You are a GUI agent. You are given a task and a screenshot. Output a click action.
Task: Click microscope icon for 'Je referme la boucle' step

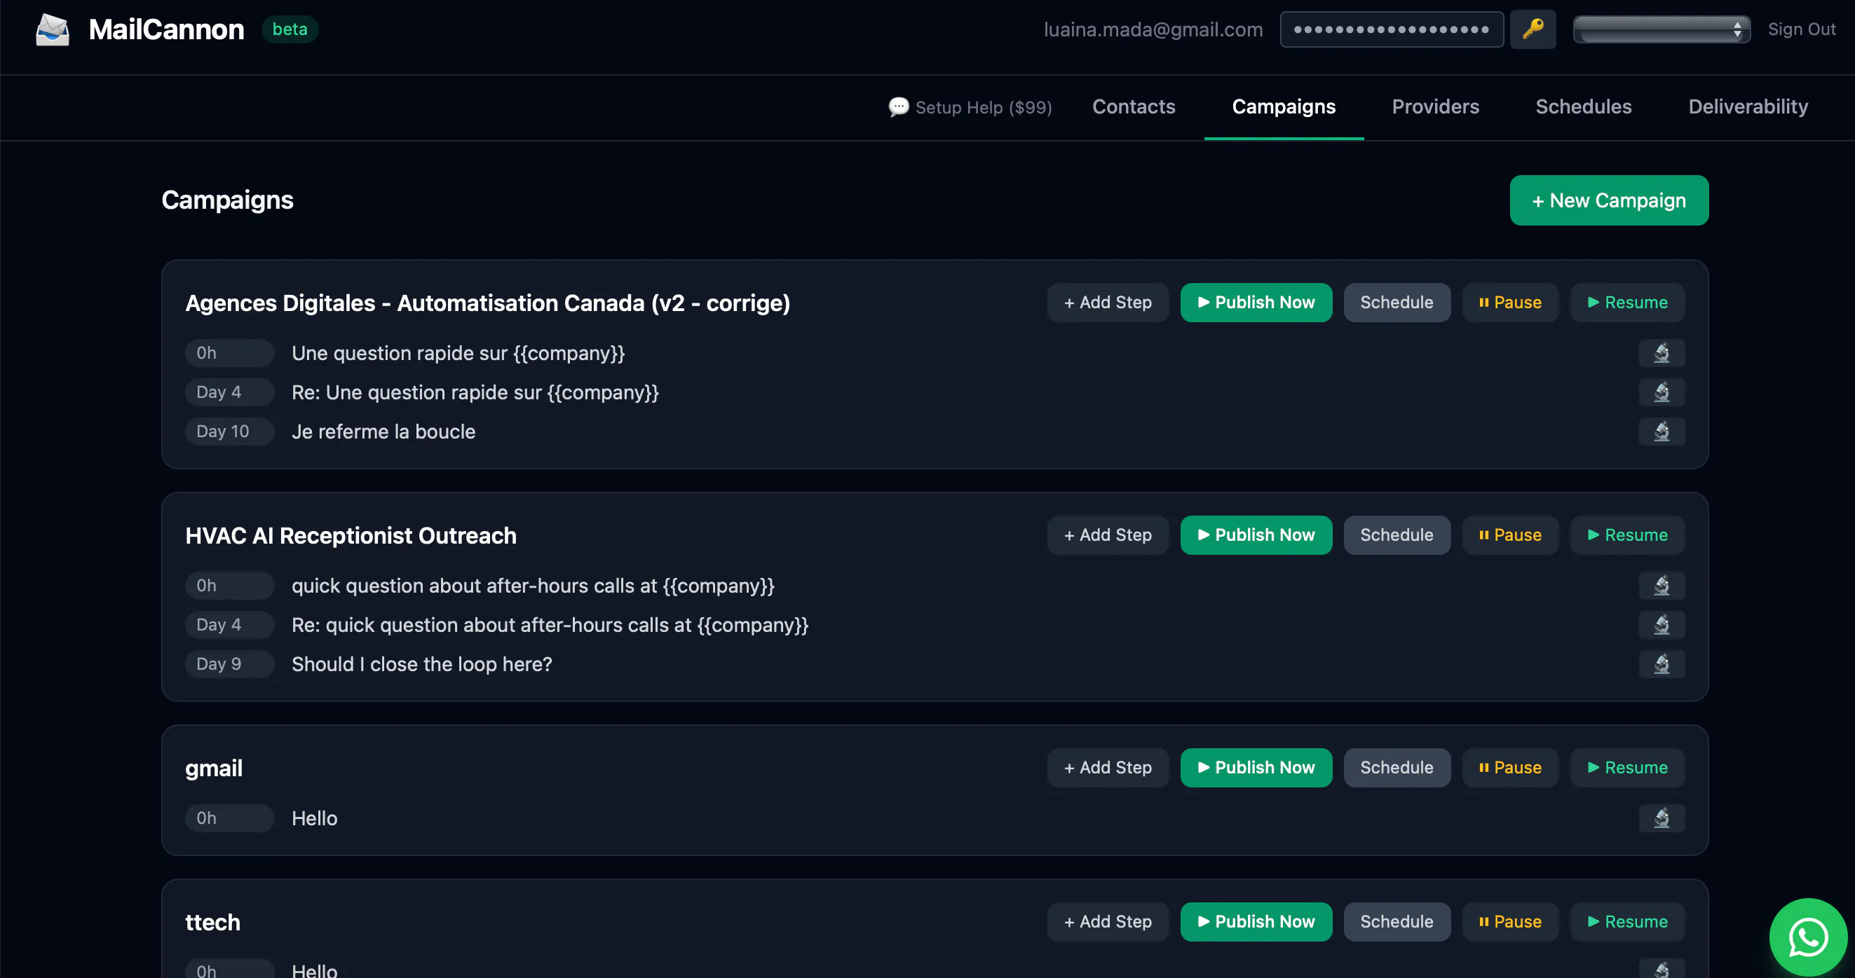tap(1662, 432)
